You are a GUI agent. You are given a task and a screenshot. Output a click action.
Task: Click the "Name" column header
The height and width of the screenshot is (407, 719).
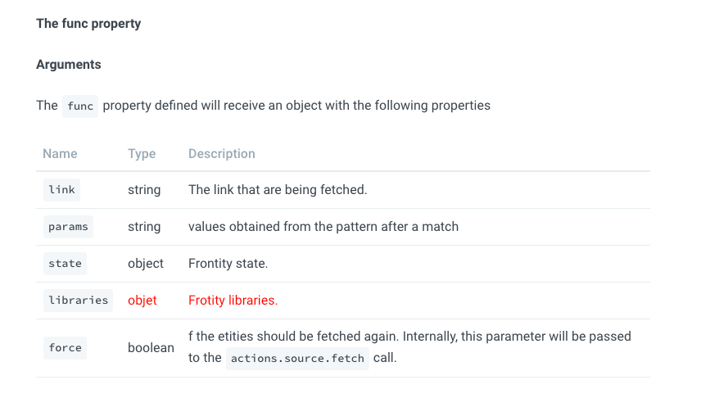point(60,154)
